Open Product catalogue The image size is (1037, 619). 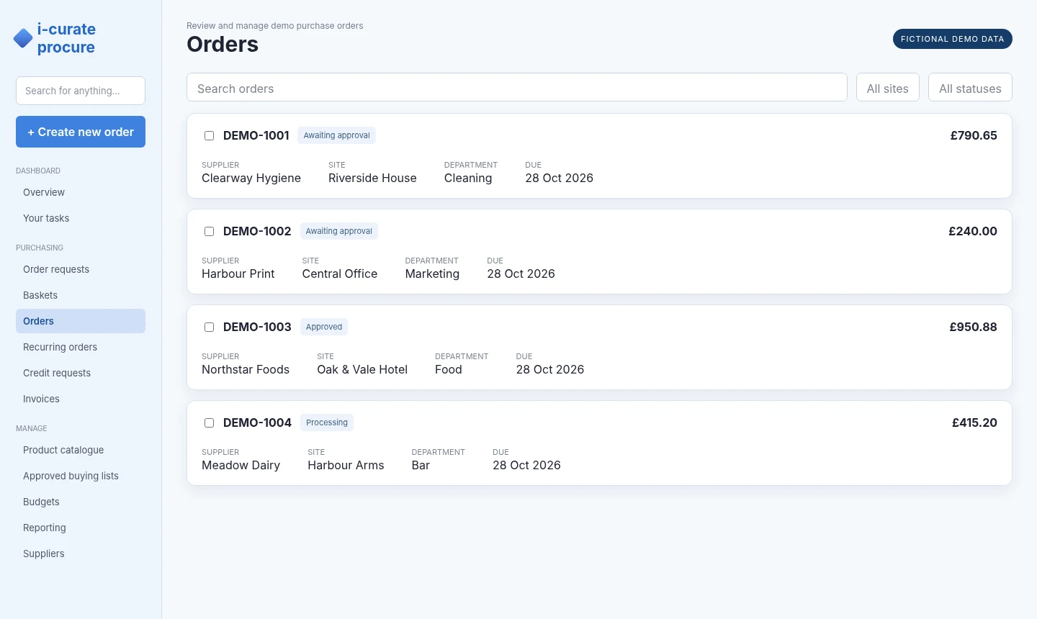tap(81, 450)
